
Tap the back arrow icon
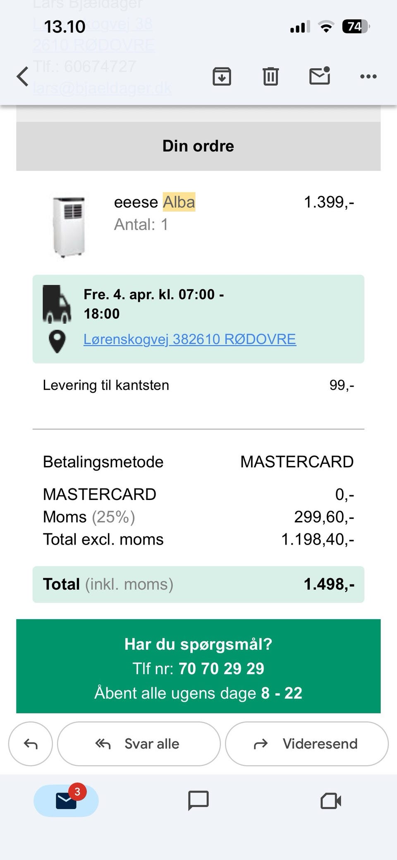click(x=23, y=77)
